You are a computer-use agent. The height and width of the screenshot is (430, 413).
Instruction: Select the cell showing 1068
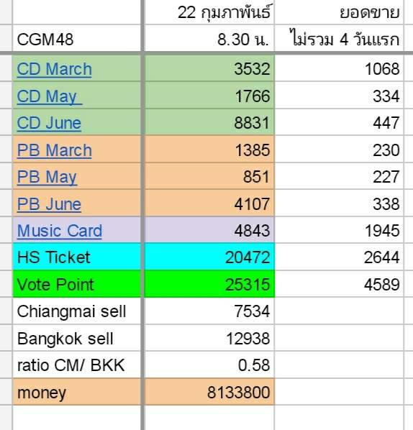339,68
